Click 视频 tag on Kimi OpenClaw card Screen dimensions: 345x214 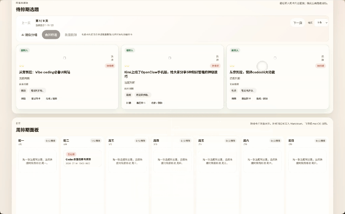click(129, 95)
